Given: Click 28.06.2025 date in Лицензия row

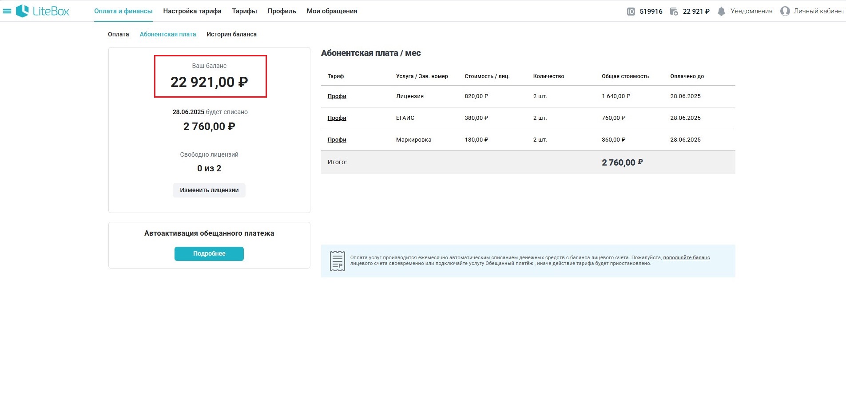Looking at the screenshot, I should click(x=685, y=96).
